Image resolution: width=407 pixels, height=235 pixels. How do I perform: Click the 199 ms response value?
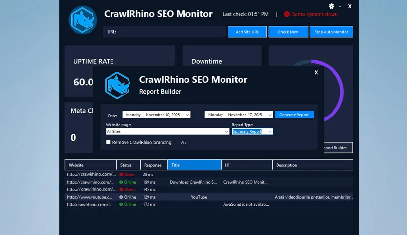pyautogui.click(x=149, y=182)
